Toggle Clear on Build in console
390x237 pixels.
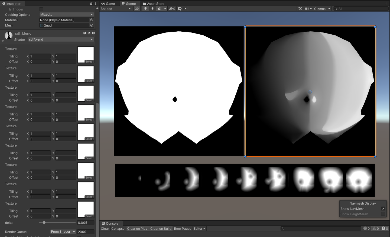pos(161,229)
